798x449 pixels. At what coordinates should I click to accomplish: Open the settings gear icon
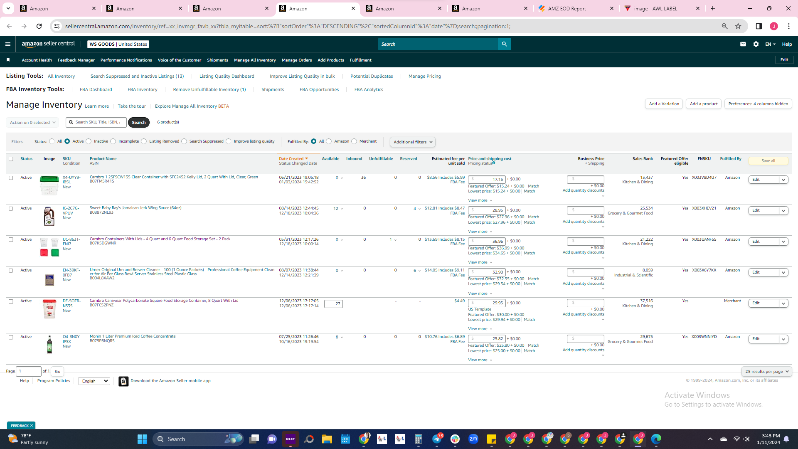coord(756,44)
